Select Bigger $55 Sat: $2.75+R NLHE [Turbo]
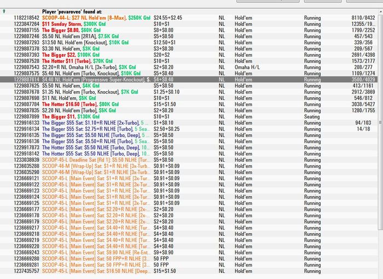The image size is (383, 279). tap(189, 129)
